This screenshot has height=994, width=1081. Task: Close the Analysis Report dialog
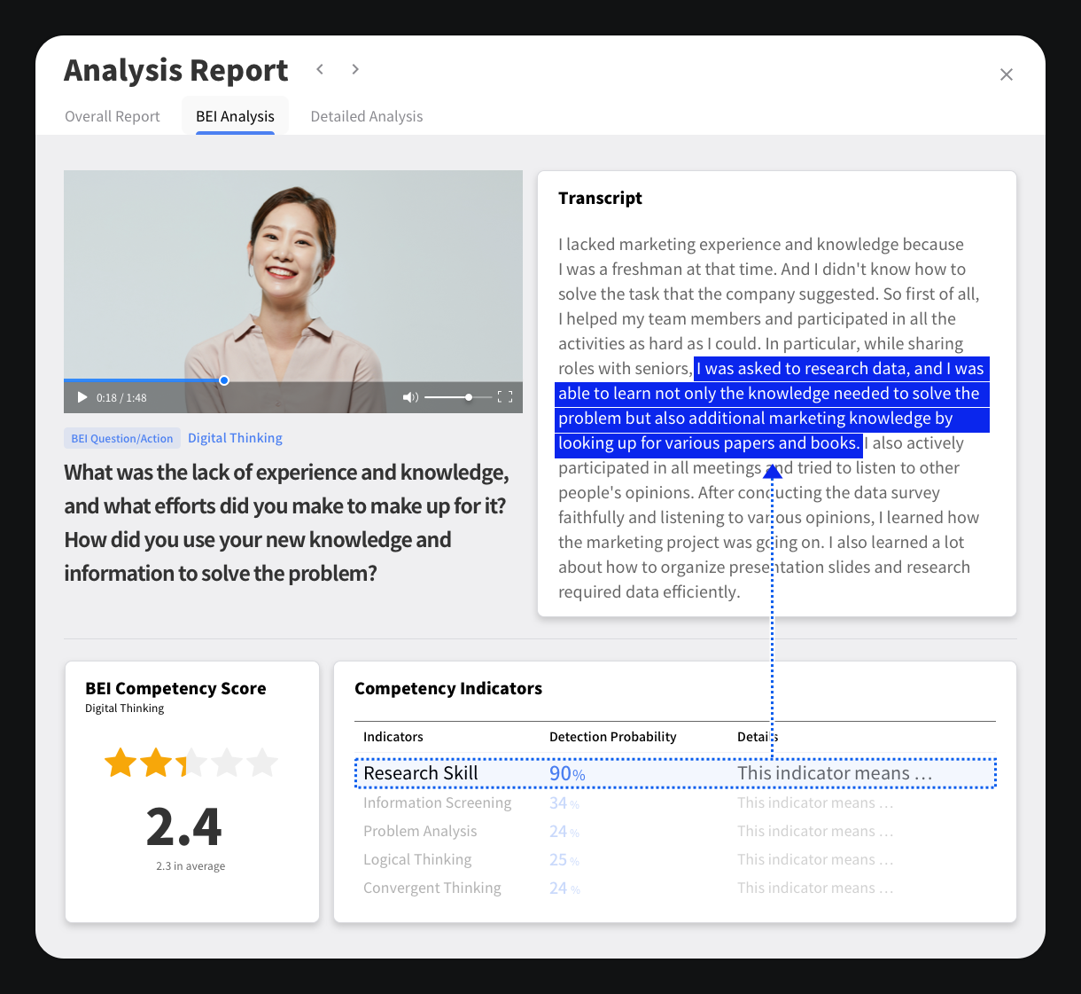1006,74
